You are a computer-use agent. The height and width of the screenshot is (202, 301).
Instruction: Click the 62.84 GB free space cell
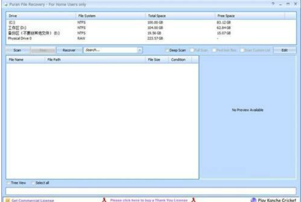(x=224, y=28)
